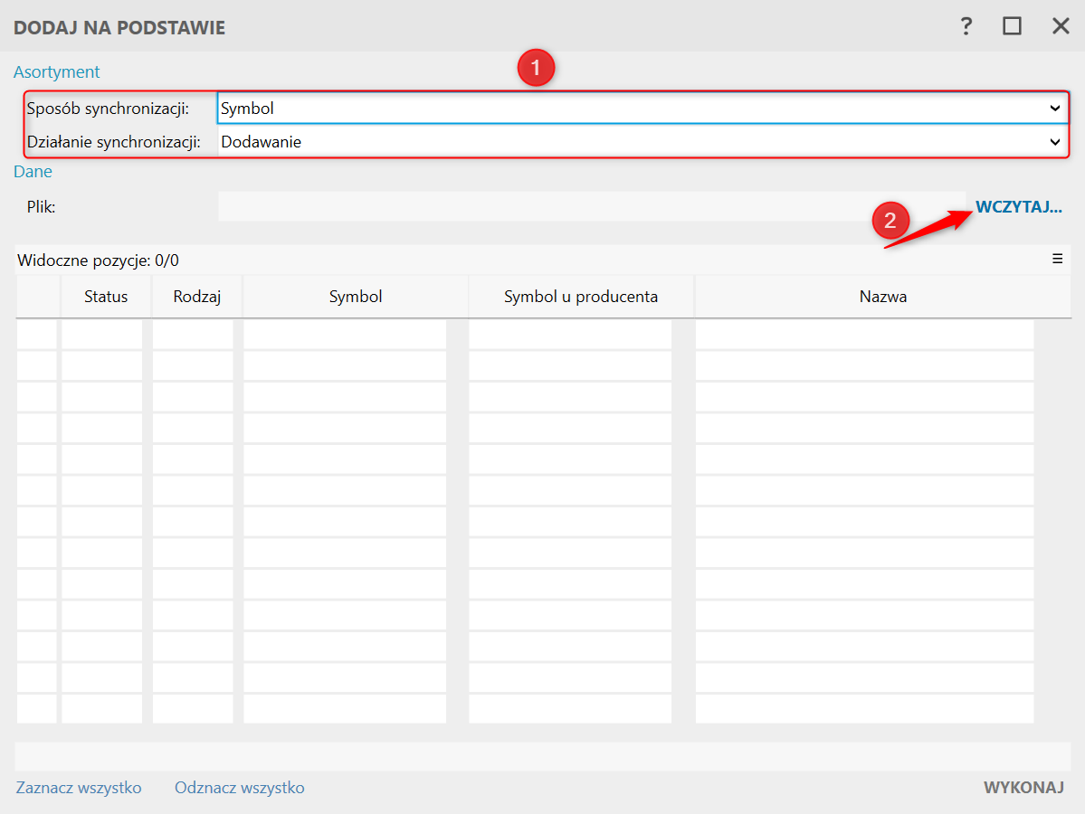This screenshot has height=814, width=1085.
Task: Click the first empty cell under Nazwa
Action: click(864, 334)
